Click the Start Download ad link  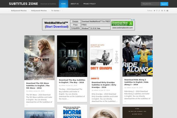57,27
